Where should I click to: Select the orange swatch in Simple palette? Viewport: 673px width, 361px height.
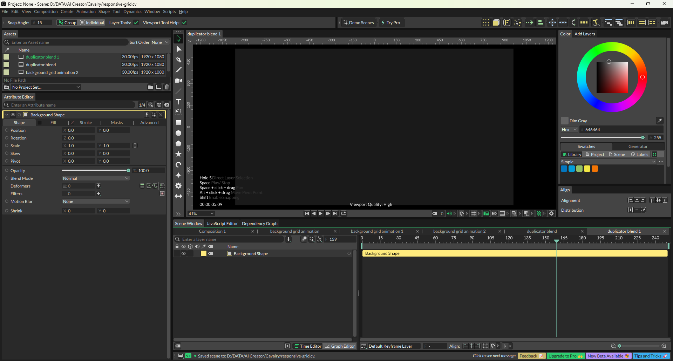click(x=595, y=169)
